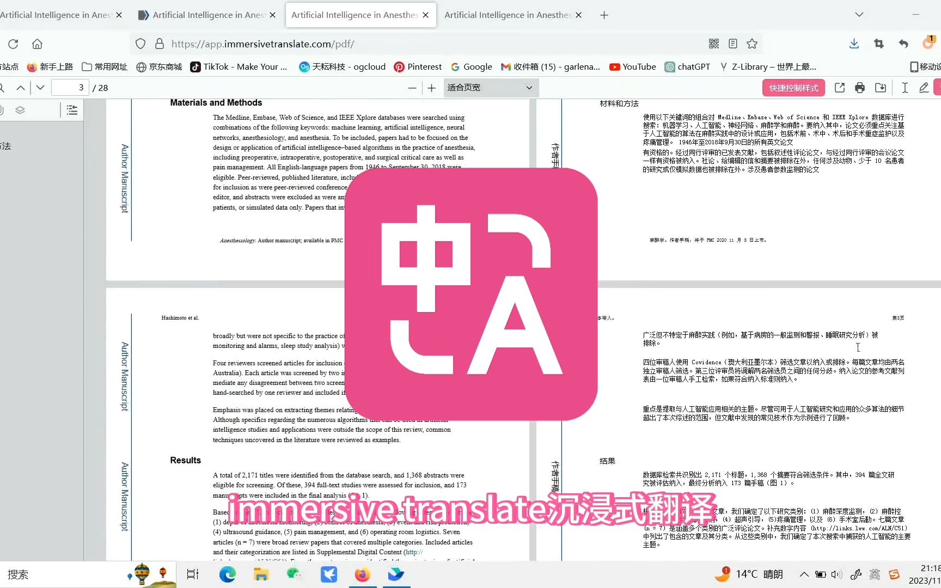941x588 pixels.
Task: Click the 快捷控制样式 button
Action: 793,88
